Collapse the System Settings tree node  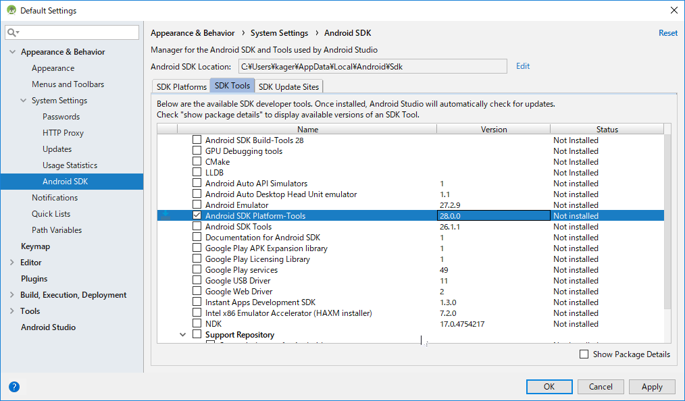point(23,101)
